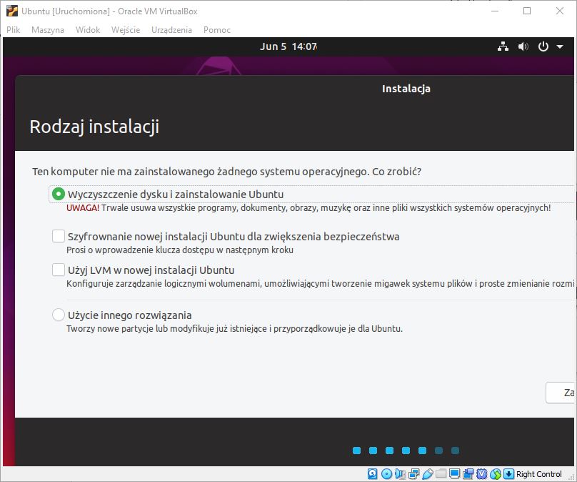Open the Urządzenia menu
Image resolution: width=577 pixels, height=482 pixels.
[x=172, y=30]
